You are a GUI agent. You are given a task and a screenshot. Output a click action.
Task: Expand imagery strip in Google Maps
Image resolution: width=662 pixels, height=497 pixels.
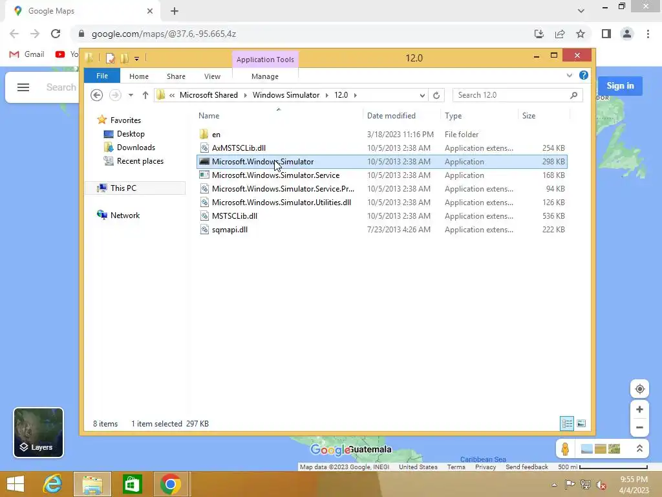click(x=639, y=448)
